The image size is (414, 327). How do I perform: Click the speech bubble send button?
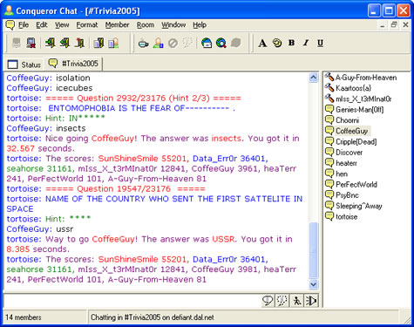click(268, 301)
